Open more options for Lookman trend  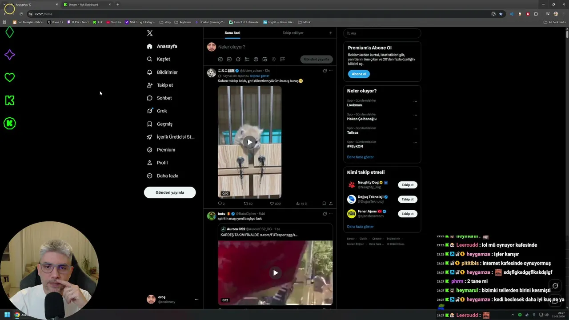pos(415,101)
